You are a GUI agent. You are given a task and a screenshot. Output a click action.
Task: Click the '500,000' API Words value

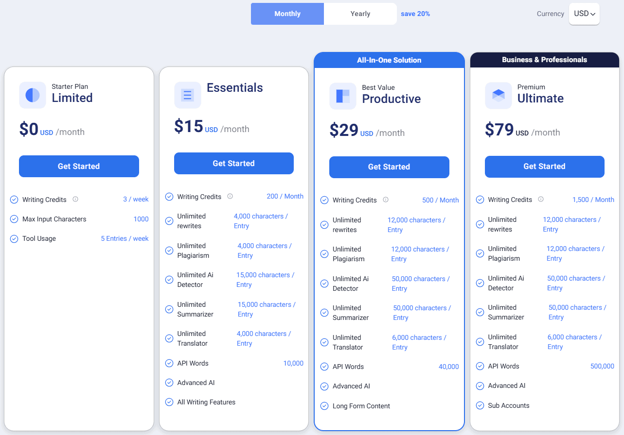[603, 366]
